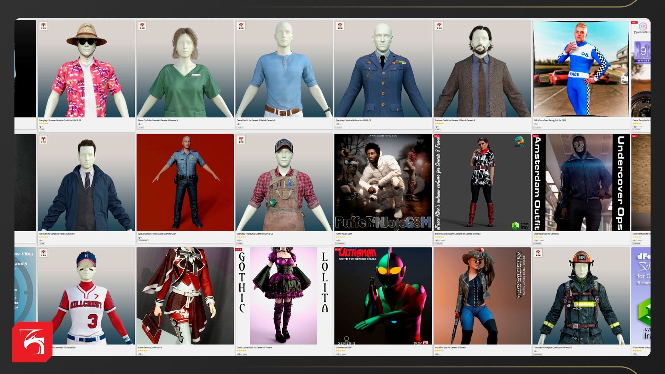The height and width of the screenshot is (374, 665).
Task: Open the Puffer'N Jojo G8M thumbnail
Action: pos(383,182)
